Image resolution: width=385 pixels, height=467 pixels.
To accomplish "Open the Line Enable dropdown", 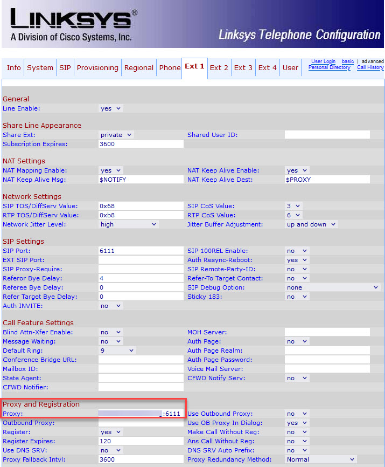I will click(x=110, y=108).
